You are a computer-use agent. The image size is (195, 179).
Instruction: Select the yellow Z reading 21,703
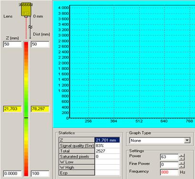click(x=12, y=109)
